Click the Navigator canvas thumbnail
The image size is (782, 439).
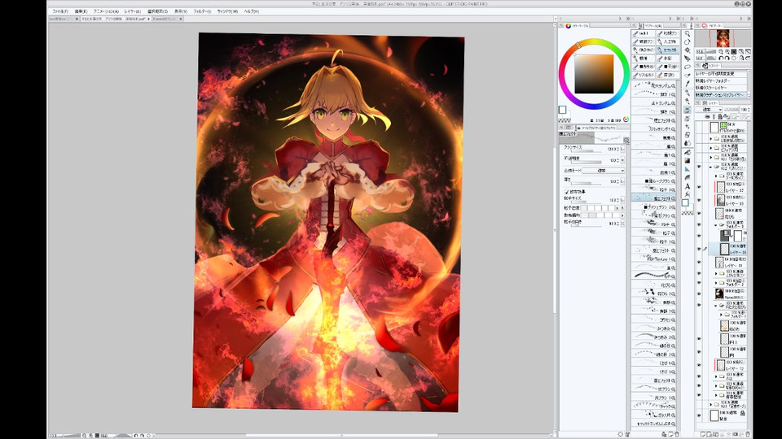[x=723, y=38]
